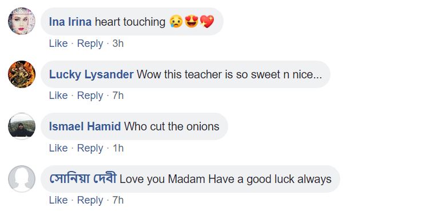Like the "sweet n nice" teacher comment
This screenshot has width=426, height=211.
(58, 95)
